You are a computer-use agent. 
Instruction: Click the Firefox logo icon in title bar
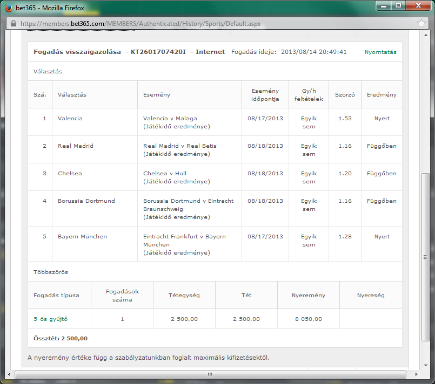[9, 8]
